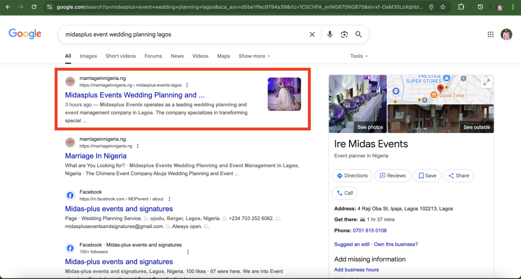Click the Reviews button
This screenshot has width=521, height=279.
[x=392, y=176]
